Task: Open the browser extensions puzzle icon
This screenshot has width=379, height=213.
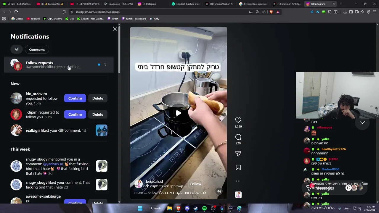Action: pyautogui.click(x=330, y=12)
